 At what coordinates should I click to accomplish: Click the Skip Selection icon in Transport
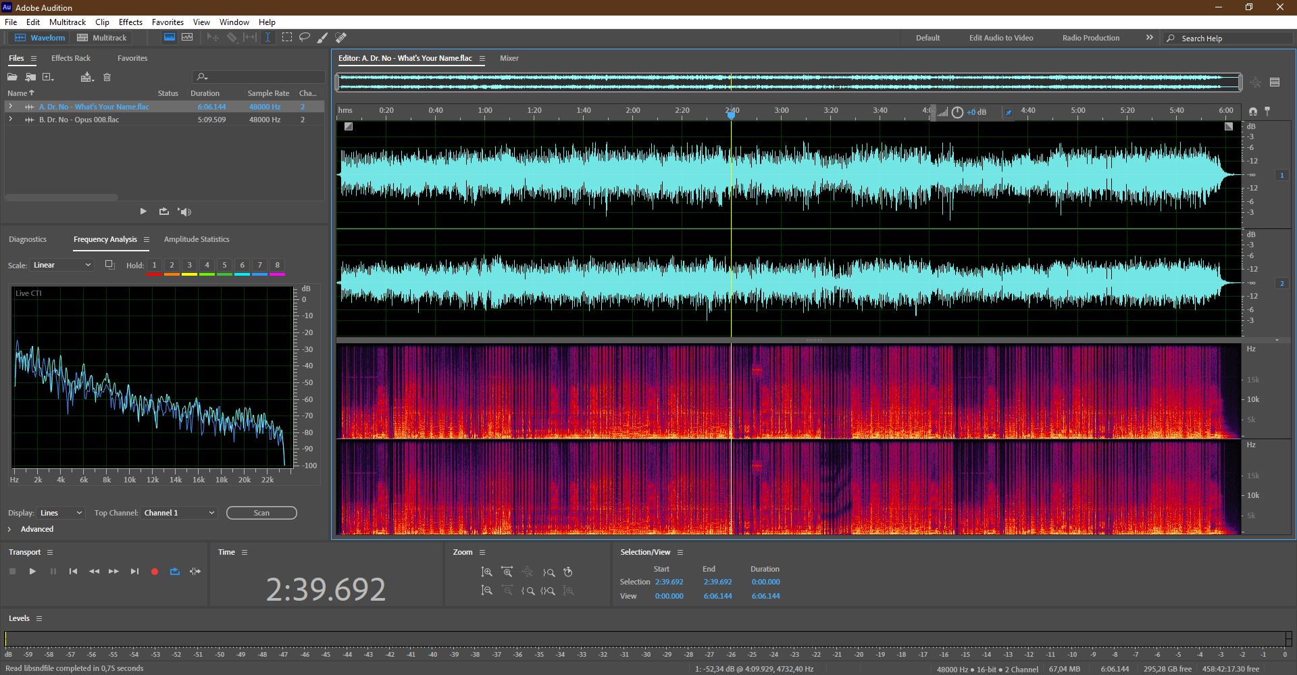pos(195,572)
